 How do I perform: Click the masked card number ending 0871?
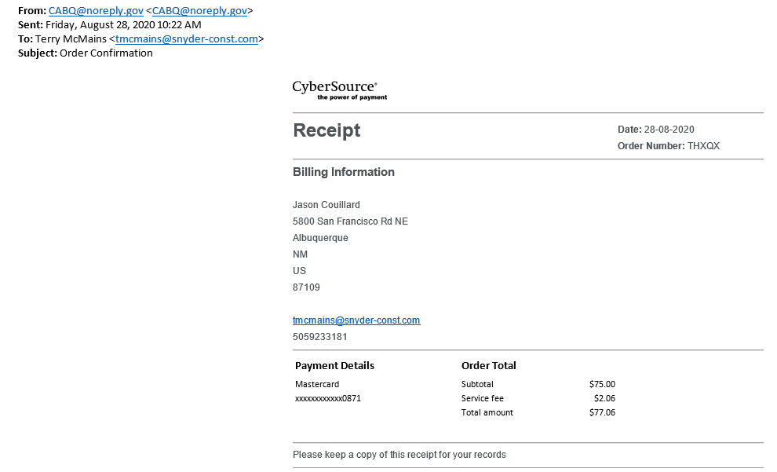pos(328,398)
